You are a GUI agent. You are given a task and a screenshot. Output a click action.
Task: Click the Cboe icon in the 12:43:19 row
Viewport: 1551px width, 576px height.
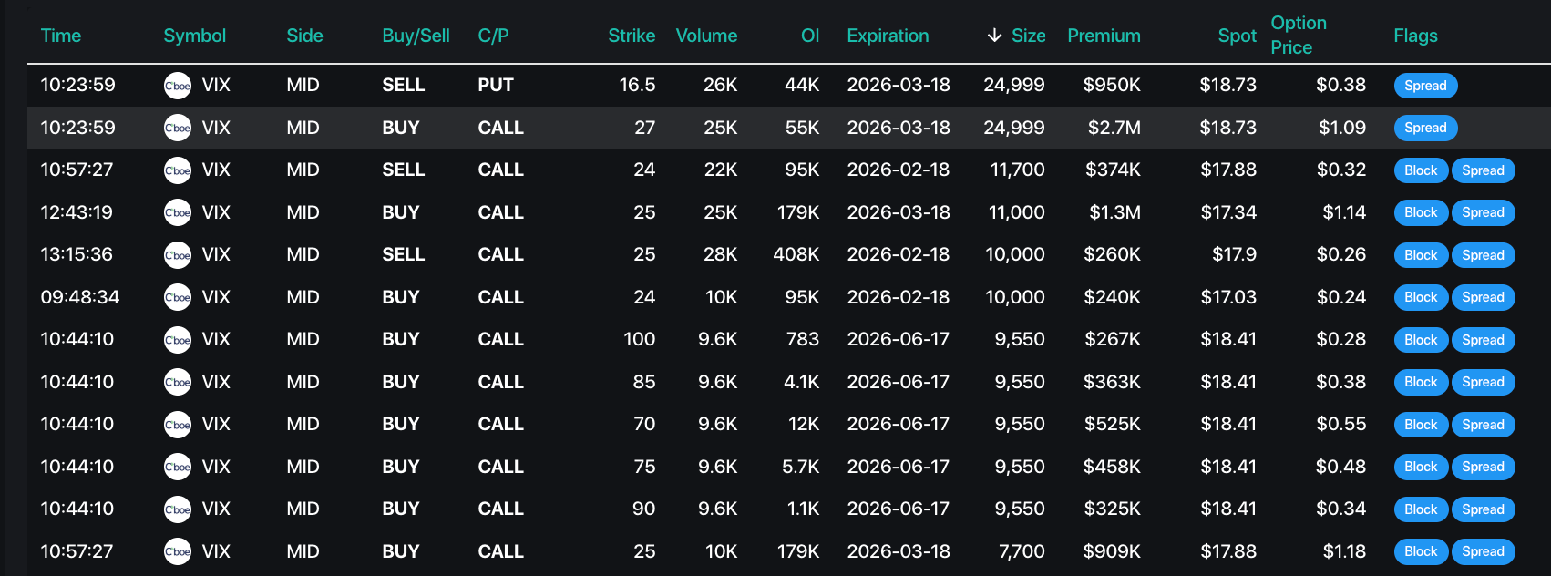click(178, 212)
